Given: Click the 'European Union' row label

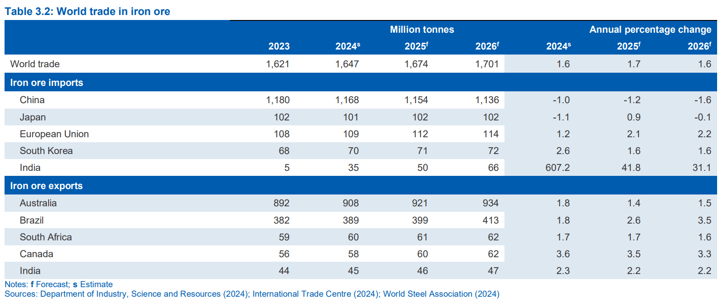Looking at the screenshot, I should pyautogui.click(x=55, y=134).
